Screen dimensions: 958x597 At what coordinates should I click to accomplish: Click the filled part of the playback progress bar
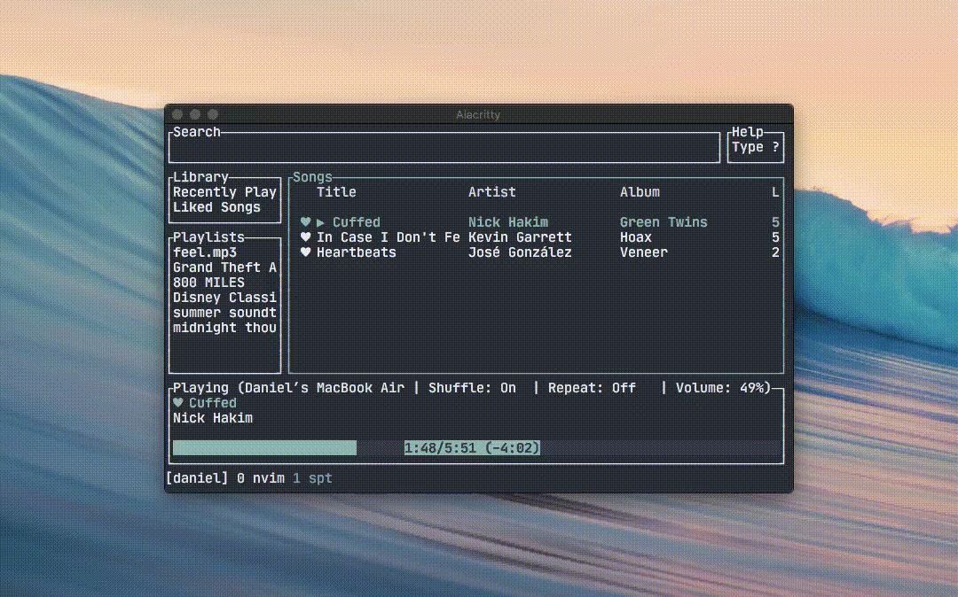point(264,448)
